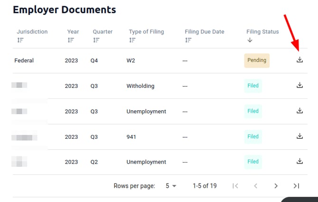Viewport: 318px width, 202px height.
Task: Click the Filed badge for Witholding
Action: tap(253, 86)
